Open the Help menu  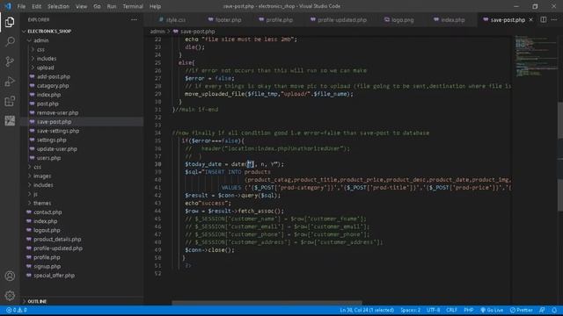tap(155, 6)
